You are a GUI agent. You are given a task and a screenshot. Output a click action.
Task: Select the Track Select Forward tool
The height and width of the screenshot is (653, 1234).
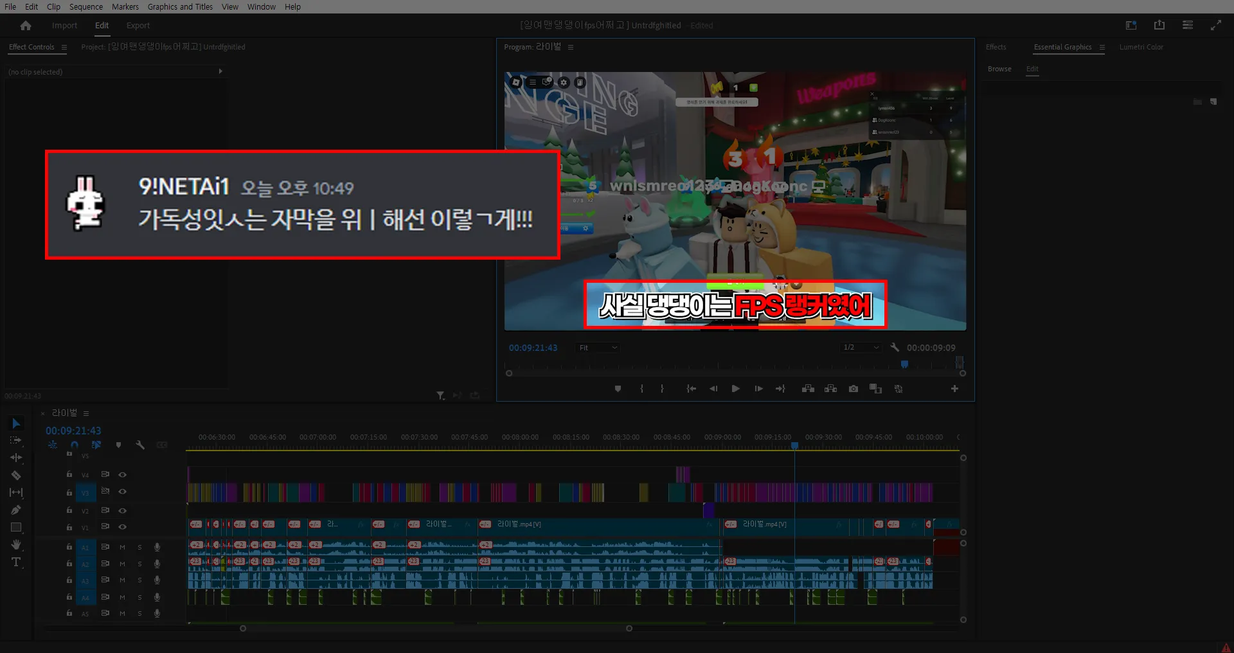(x=16, y=440)
